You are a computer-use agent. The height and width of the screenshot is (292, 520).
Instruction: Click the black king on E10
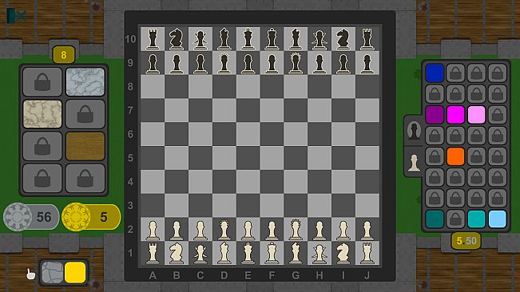click(x=248, y=39)
